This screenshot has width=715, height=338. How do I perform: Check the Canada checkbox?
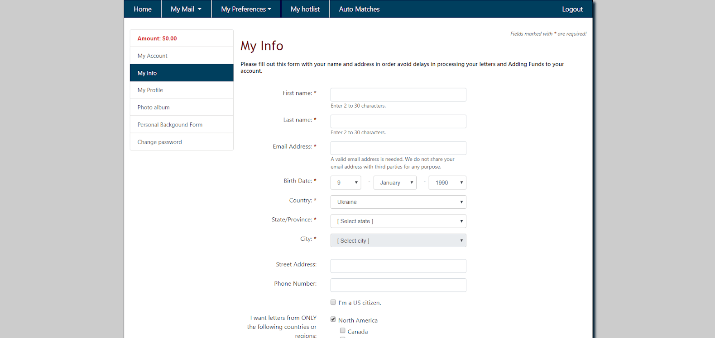(x=343, y=331)
